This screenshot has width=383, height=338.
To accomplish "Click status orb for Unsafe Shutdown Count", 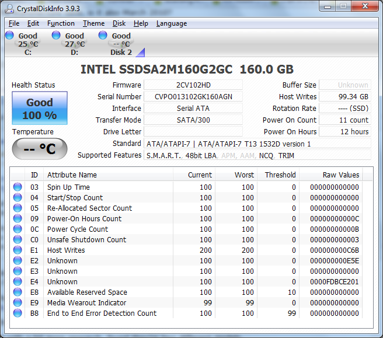I will 18,239.
